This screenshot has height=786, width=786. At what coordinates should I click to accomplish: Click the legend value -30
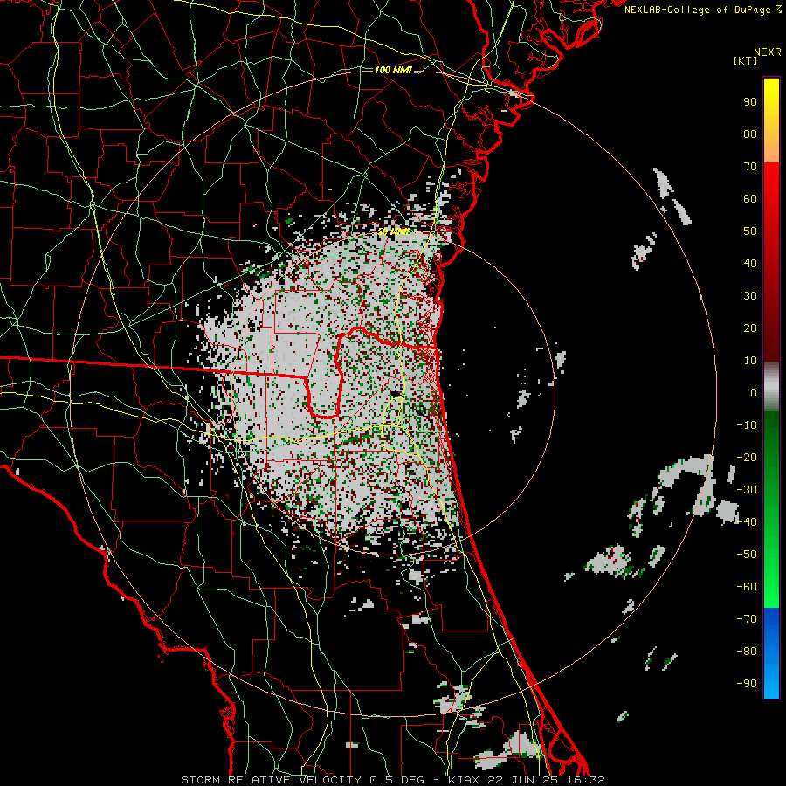tap(747, 490)
